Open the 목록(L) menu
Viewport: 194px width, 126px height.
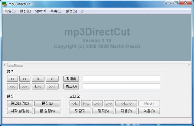tap(56, 11)
